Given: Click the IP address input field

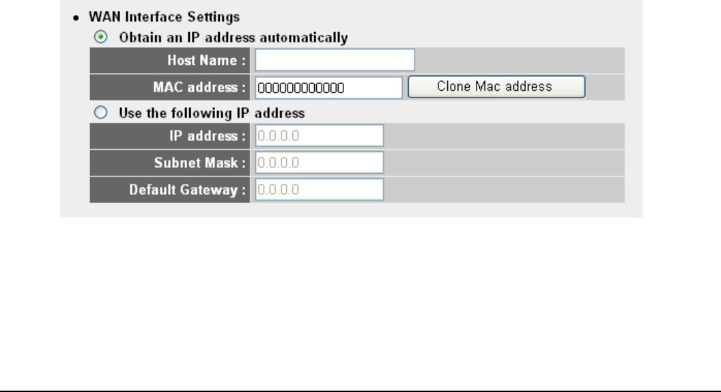Looking at the screenshot, I should pos(320,136).
